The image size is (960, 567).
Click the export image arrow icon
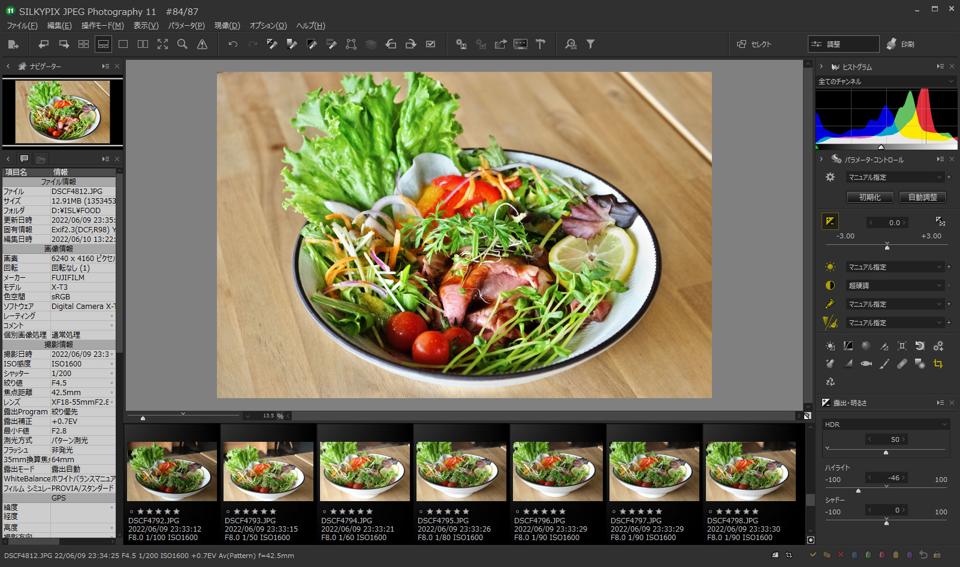click(x=500, y=44)
